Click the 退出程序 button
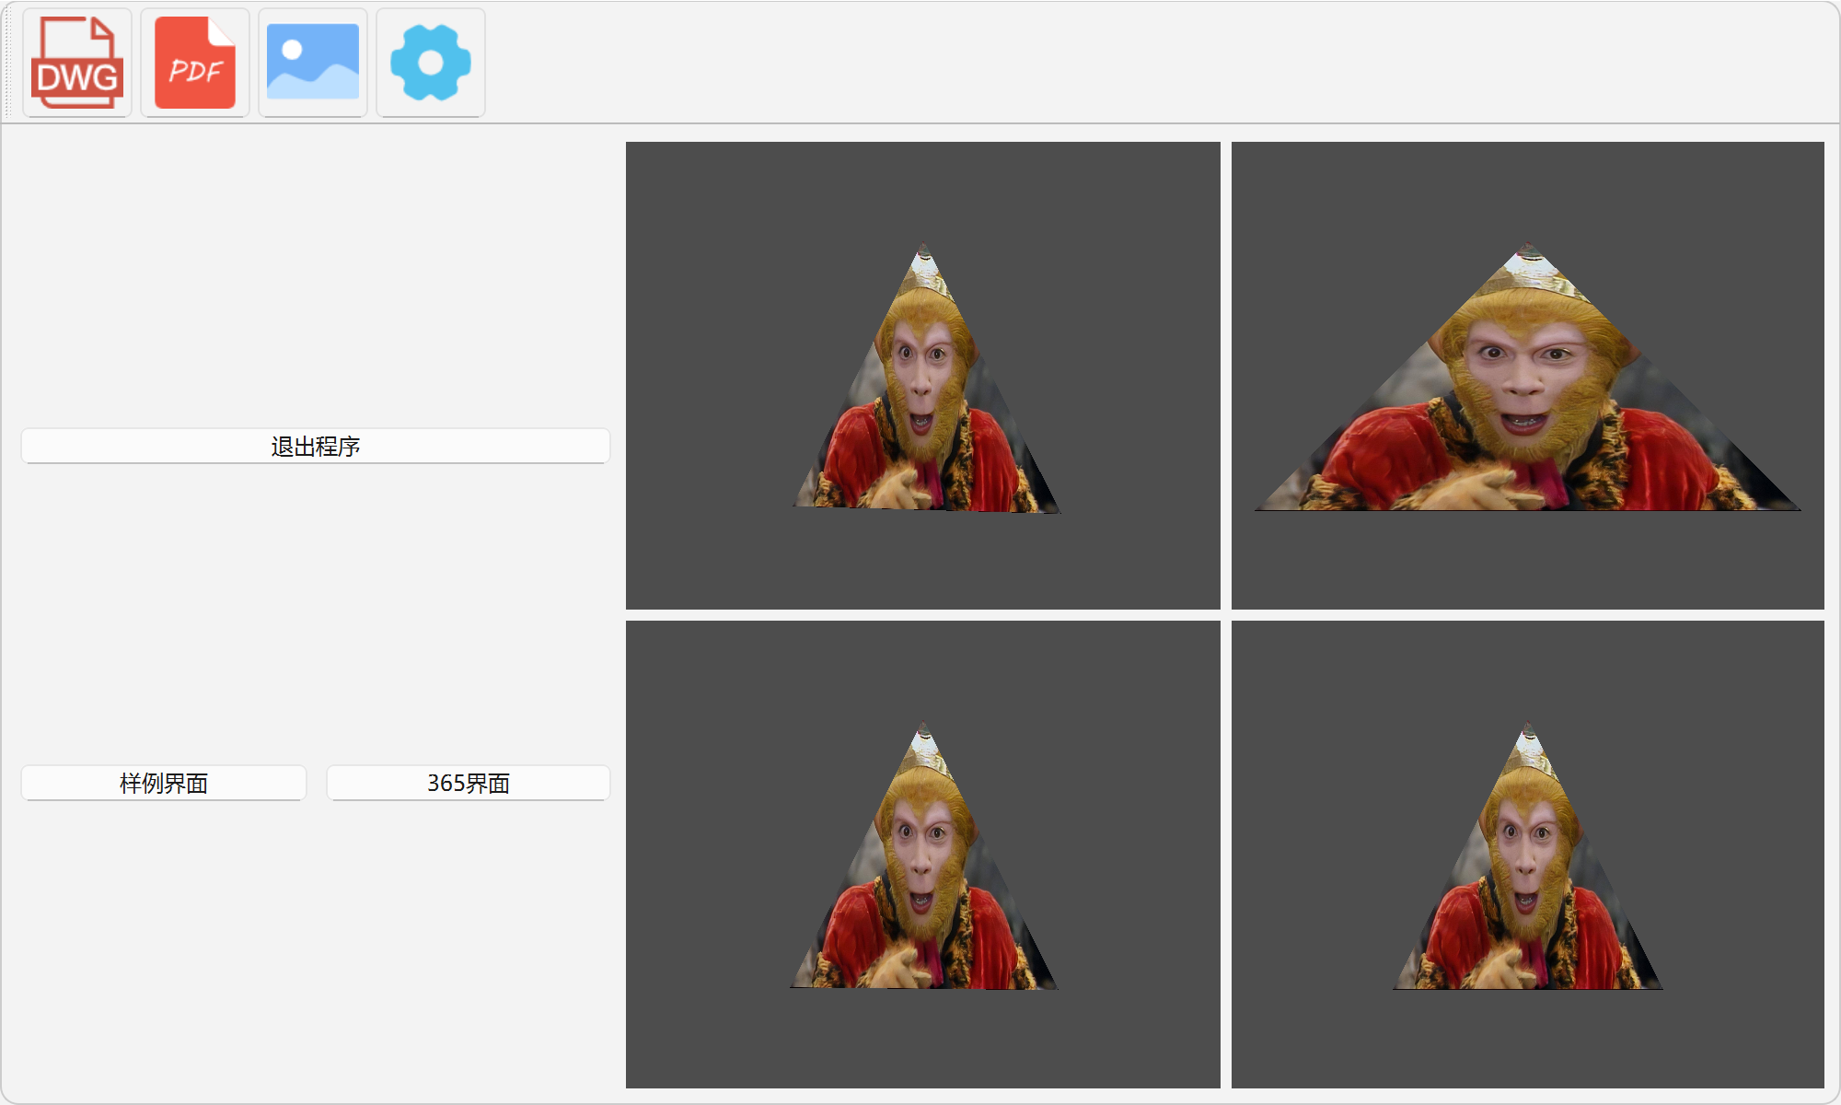Viewport: 1841px width, 1105px height. (x=315, y=446)
